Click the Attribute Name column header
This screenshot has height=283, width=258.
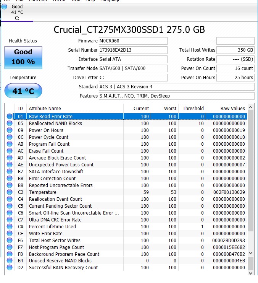75,109
